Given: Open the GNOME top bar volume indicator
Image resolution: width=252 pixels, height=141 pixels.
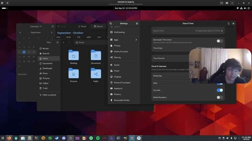Looking at the screenshot, I should (245, 8).
